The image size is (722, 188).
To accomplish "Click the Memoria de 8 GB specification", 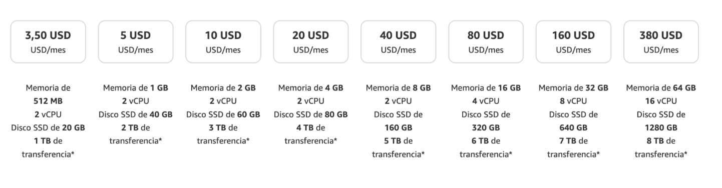I will tap(399, 88).
